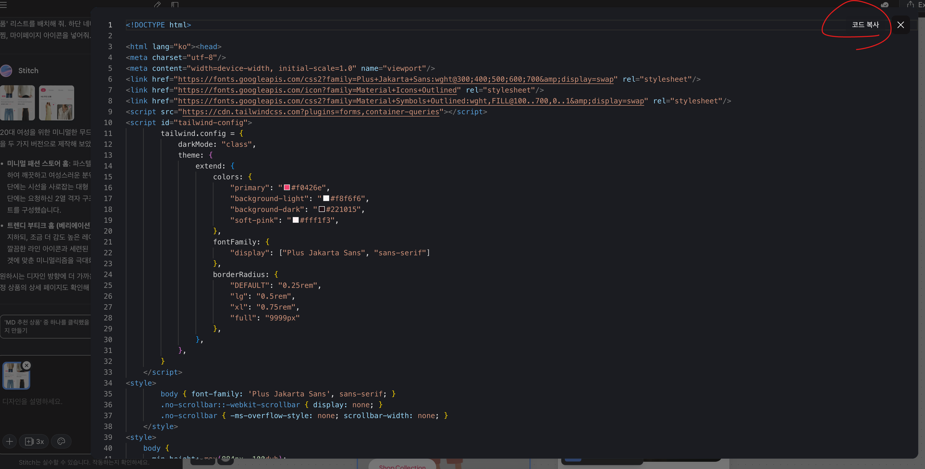The width and height of the screenshot is (925, 469).
Task: Remove the attached image thumbnail
Action: pyautogui.click(x=27, y=365)
